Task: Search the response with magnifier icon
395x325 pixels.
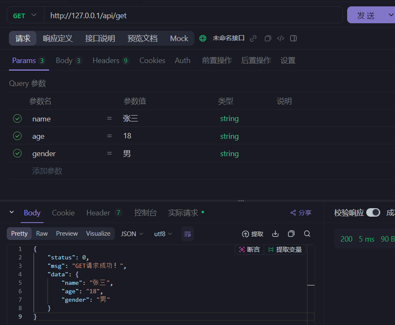Action: pyautogui.click(x=307, y=234)
